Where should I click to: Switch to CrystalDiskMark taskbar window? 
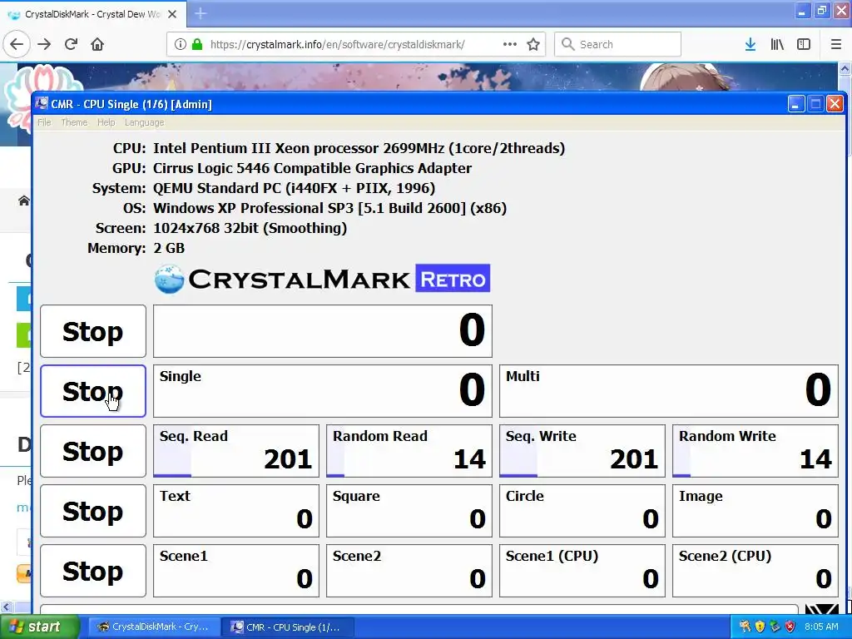154,627
